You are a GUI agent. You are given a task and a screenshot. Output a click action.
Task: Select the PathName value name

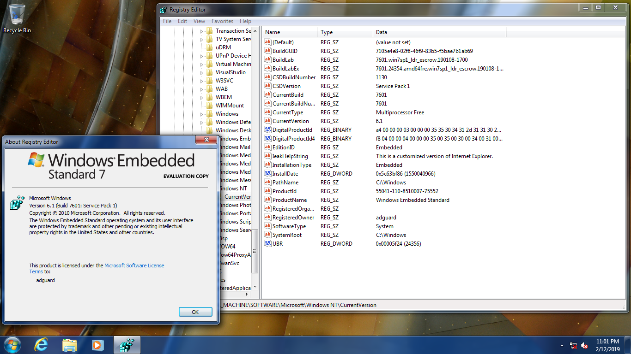[285, 182]
